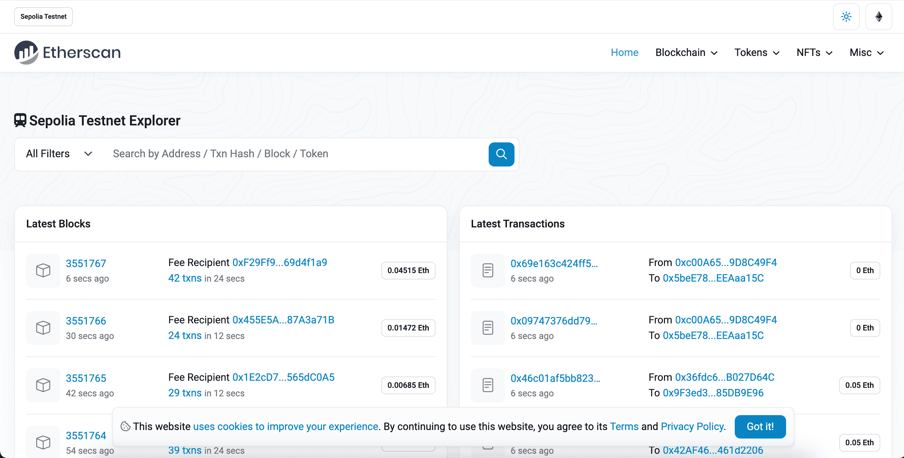Screen dimensions: 904x458
Task: Click the train icon beside Sepolia Testnet Explorer
Action: 20,120
